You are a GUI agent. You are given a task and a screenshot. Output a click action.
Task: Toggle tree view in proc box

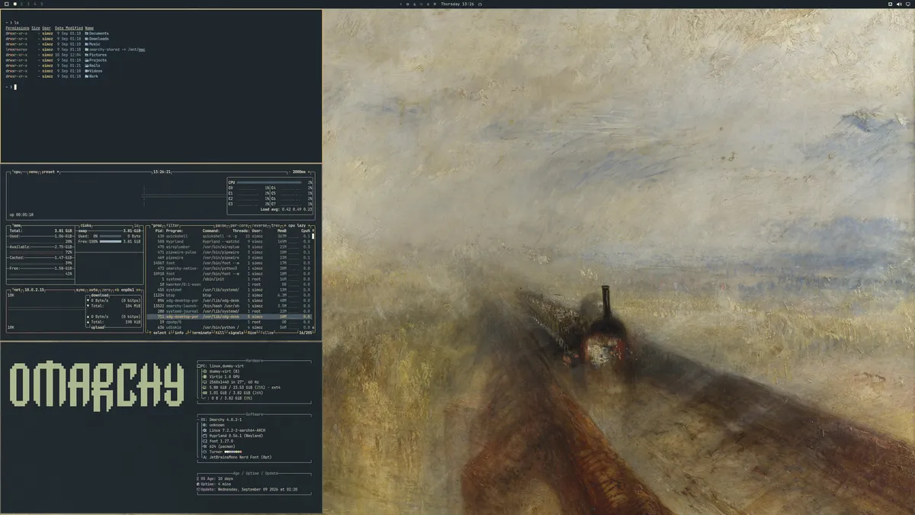click(x=275, y=225)
